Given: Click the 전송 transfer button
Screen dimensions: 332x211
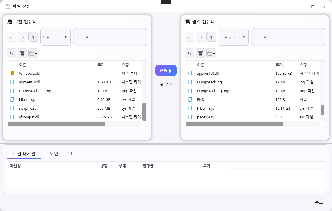Looking at the screenshot, I should (x=166, y=70).
